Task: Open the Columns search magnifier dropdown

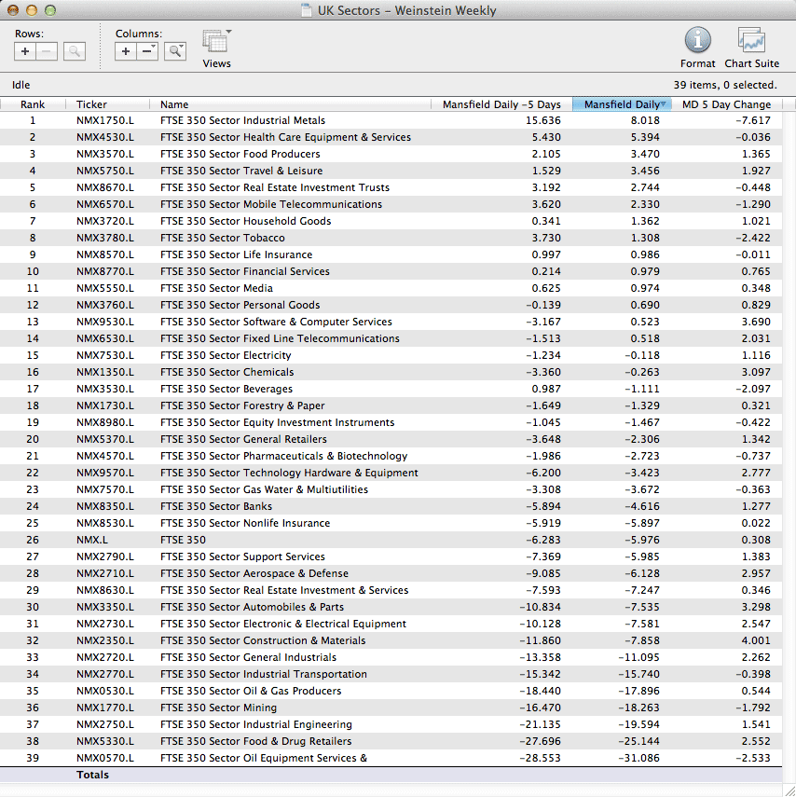Action: (x=175, y=51)
